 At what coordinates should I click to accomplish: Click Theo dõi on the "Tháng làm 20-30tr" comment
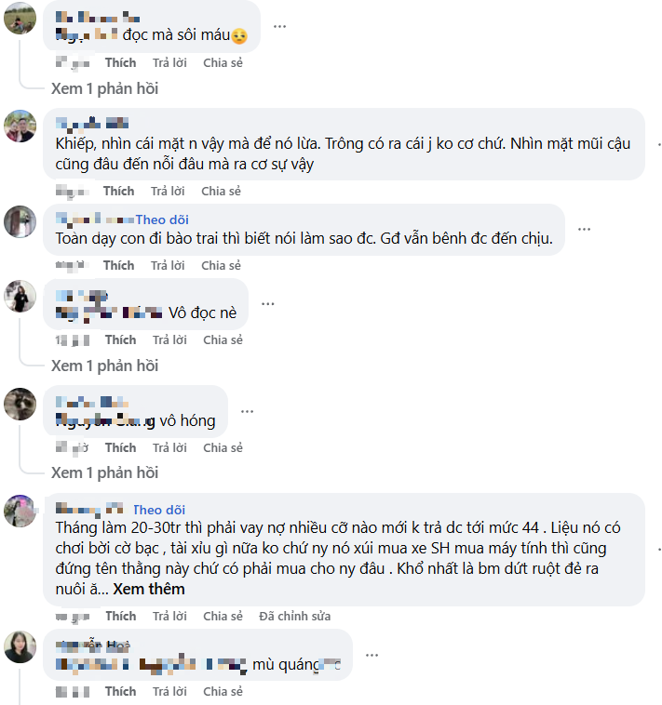click(x=159, y=510)
